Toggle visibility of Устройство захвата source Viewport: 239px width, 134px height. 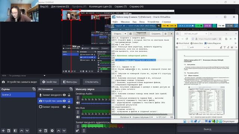[64, 101]
